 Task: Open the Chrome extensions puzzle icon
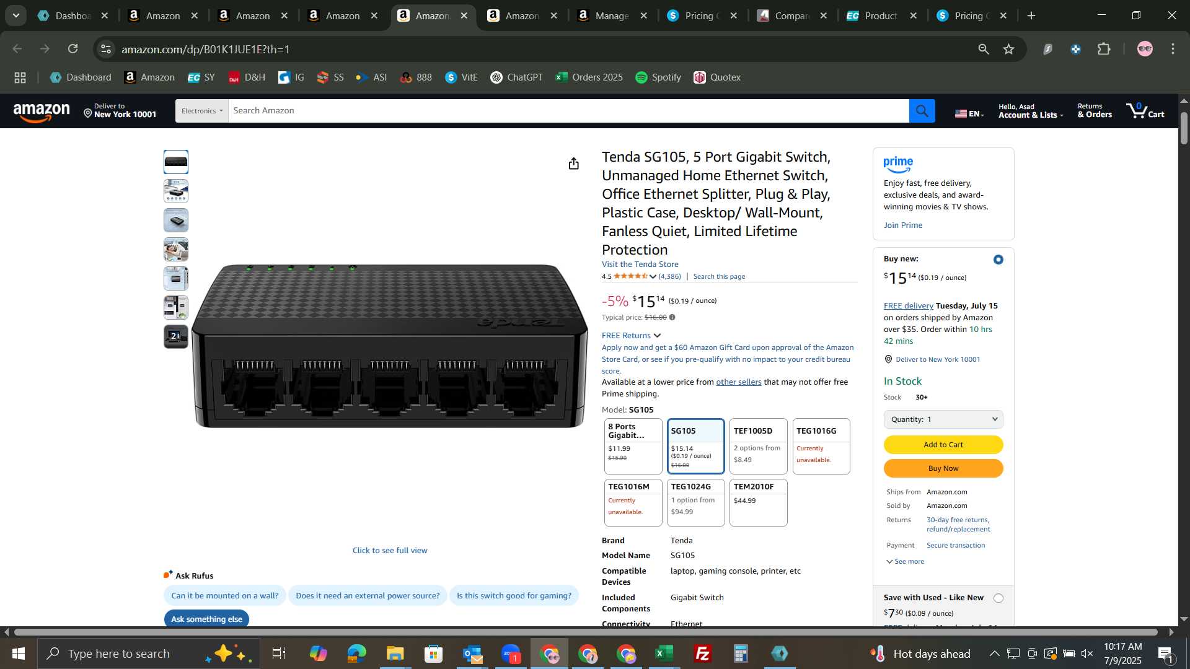(x=1104, y=49)
